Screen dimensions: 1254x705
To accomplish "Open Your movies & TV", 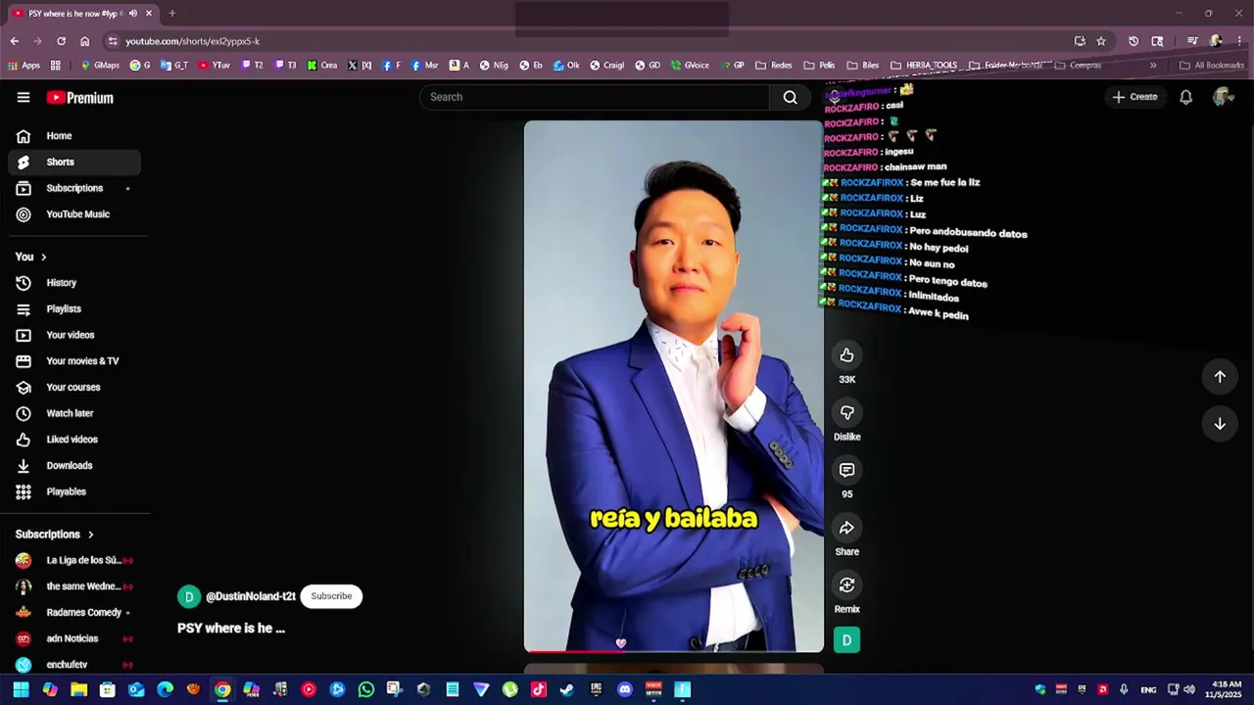I will [x=74, y=361].
